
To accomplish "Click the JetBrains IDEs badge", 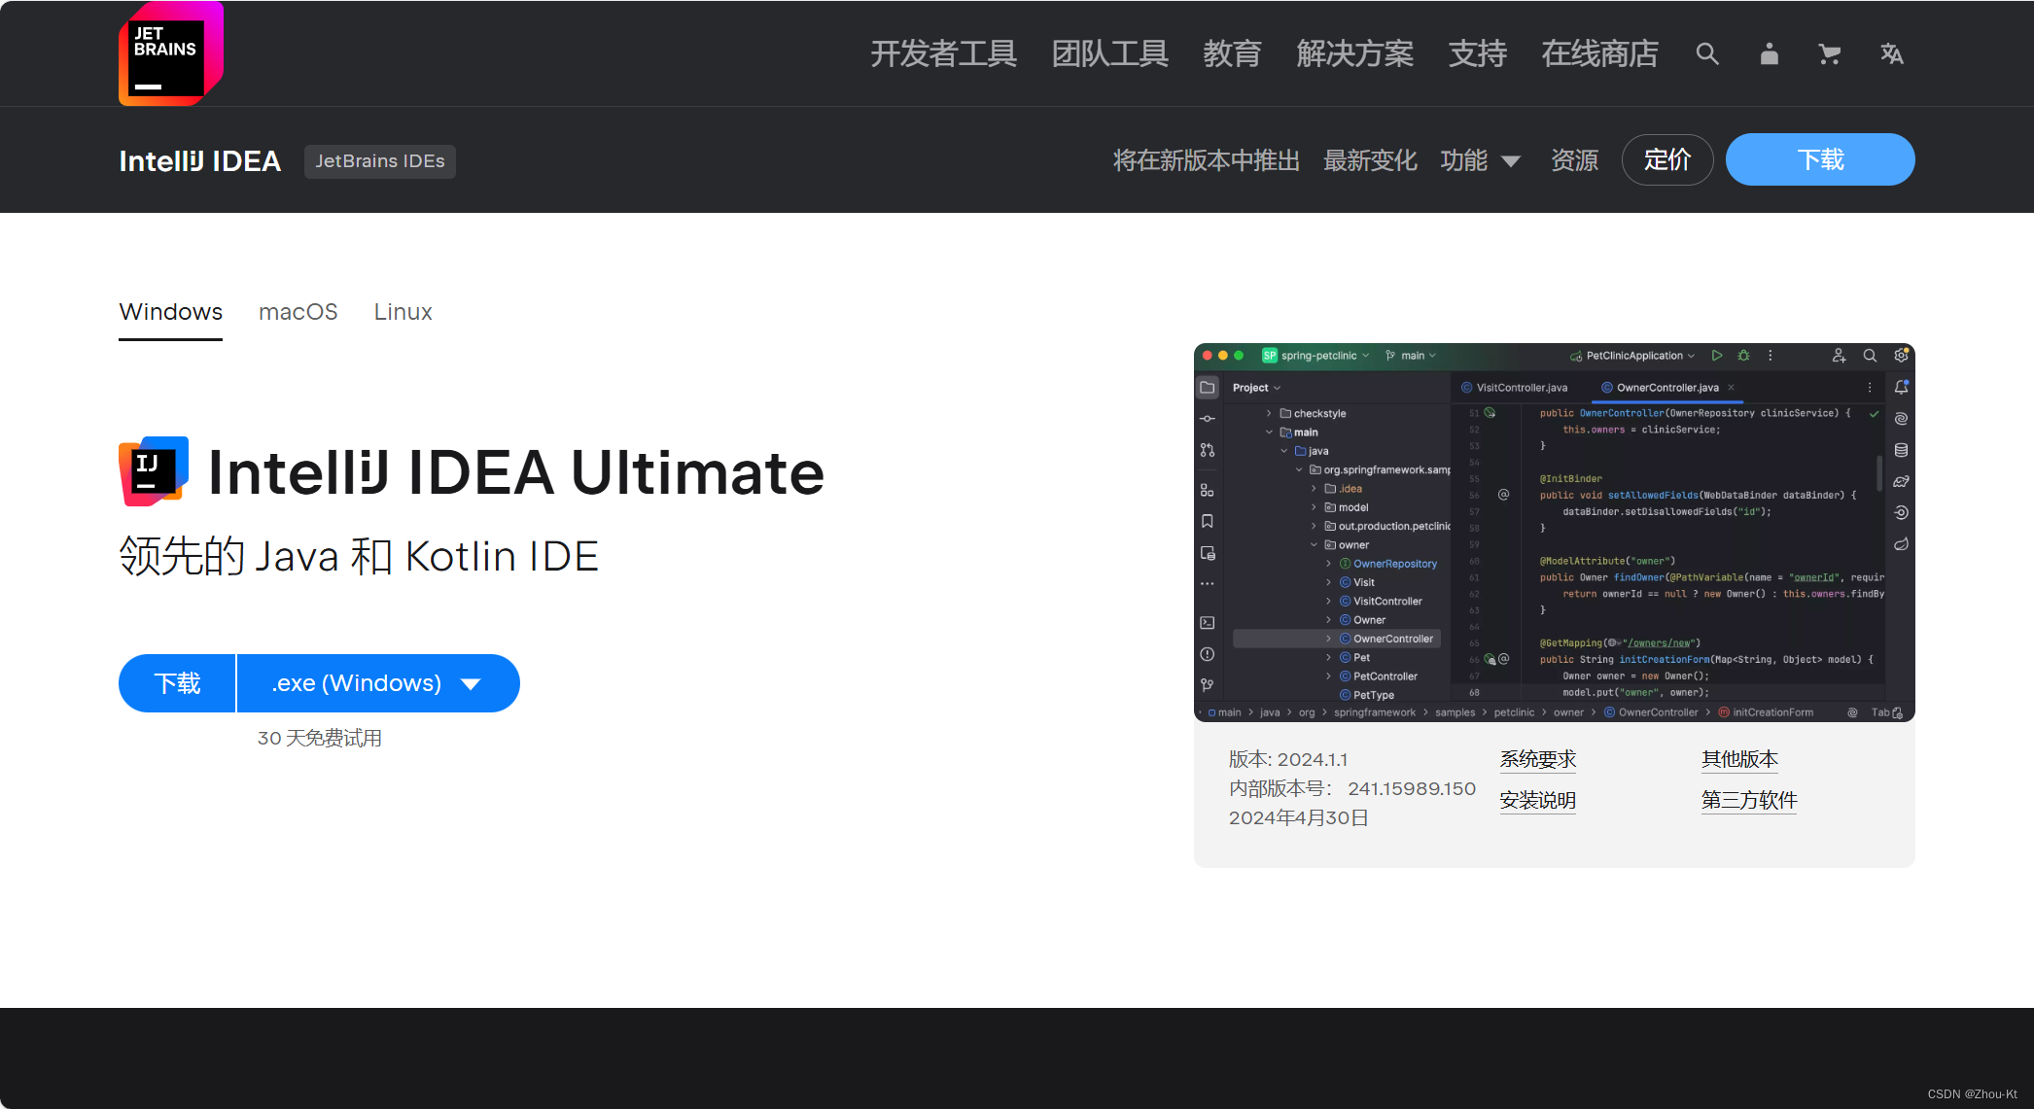I will 380,161.
